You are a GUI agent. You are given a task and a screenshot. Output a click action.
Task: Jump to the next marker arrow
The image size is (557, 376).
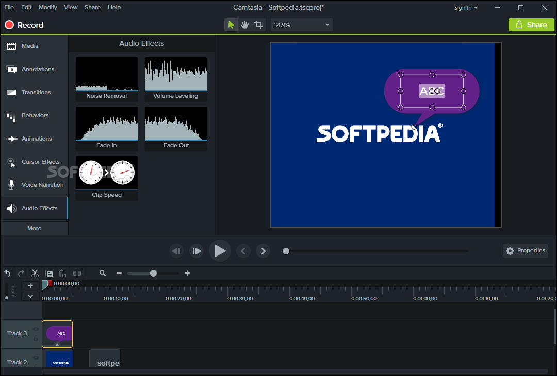(263, 251)
